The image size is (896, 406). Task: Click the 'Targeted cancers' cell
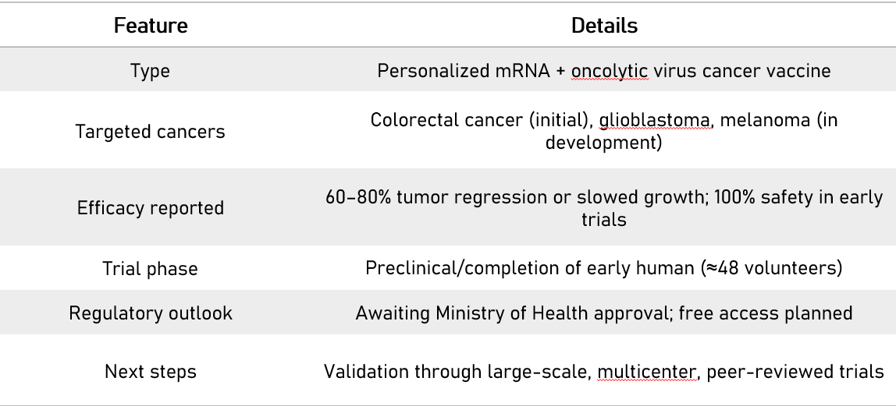[151, 131]
